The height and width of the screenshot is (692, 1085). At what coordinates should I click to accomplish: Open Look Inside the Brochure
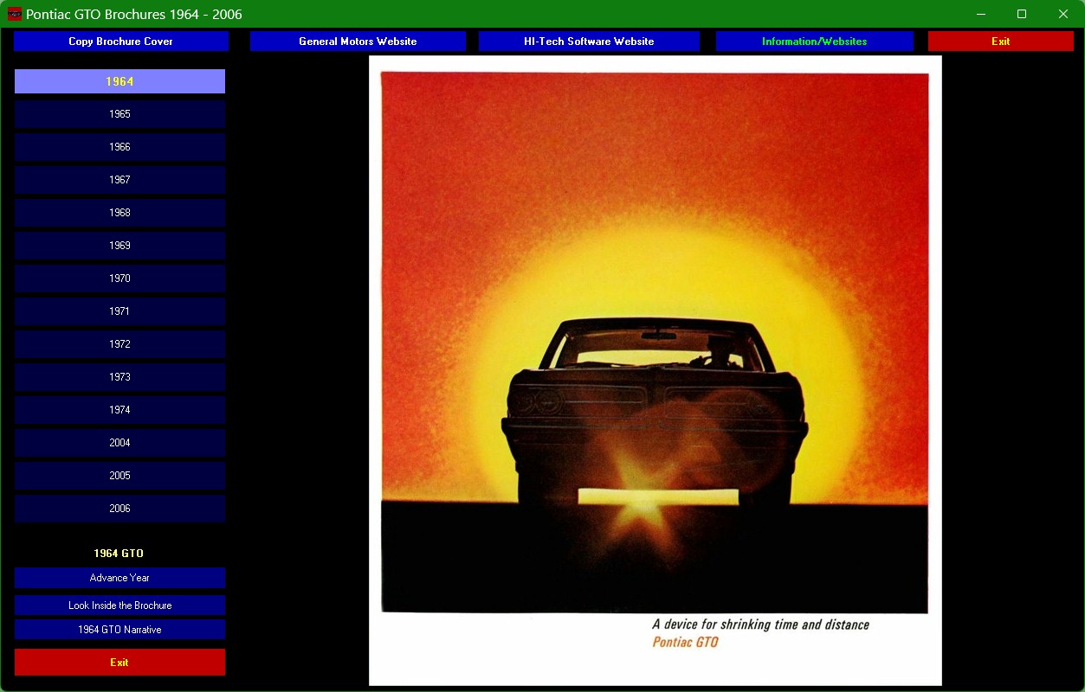[x=119, y=605]
